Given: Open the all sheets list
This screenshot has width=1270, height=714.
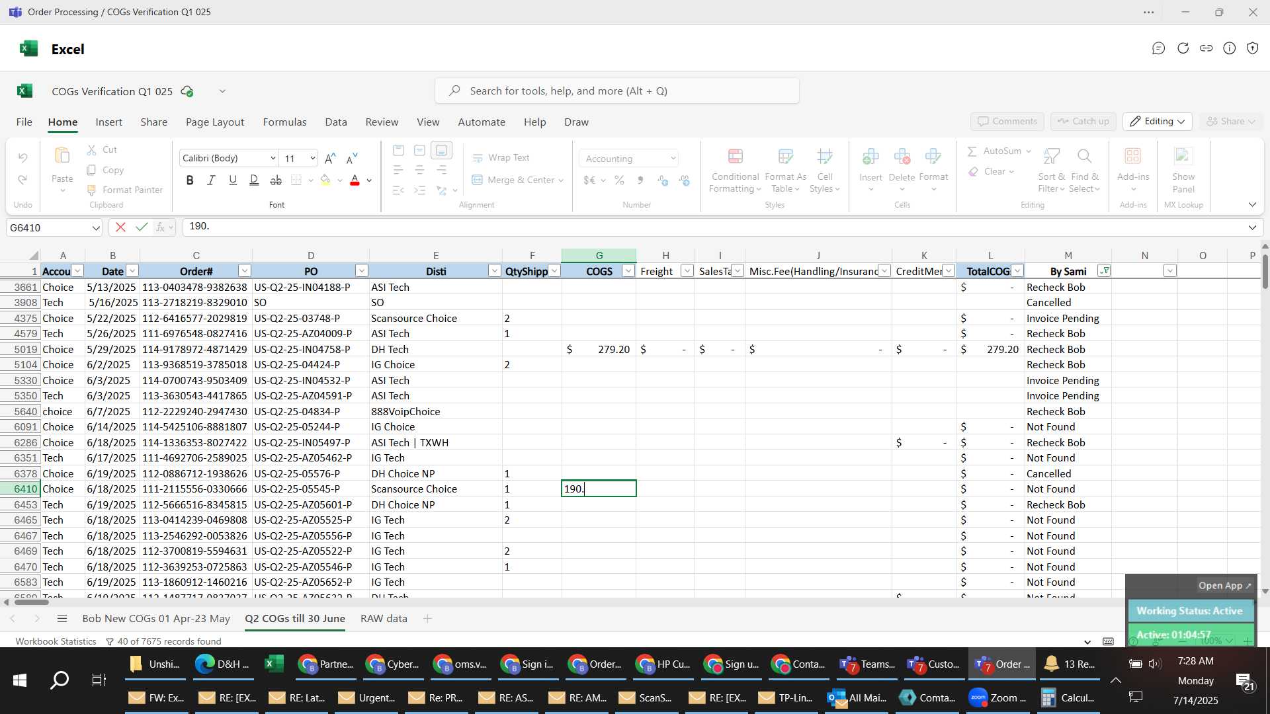Looking at the screenshot, I should [62, 619].
